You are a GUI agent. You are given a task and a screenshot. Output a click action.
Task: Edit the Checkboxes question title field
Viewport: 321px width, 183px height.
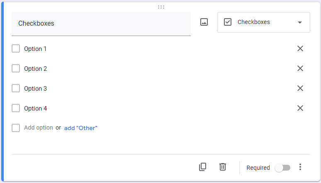(101, 24)
